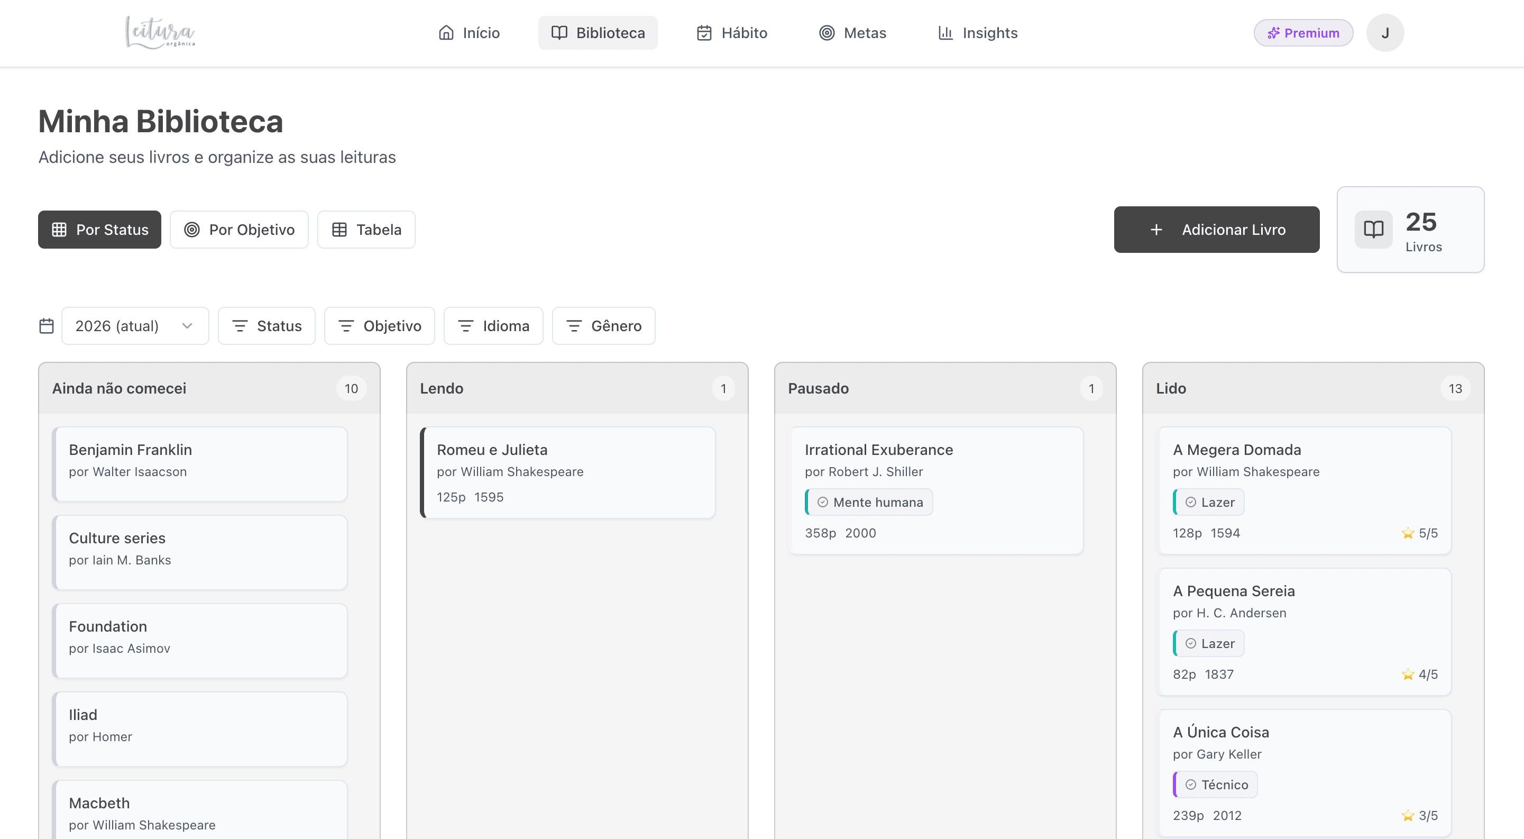
Task: Click check icon in Técnico tag
Action: 1190,785
